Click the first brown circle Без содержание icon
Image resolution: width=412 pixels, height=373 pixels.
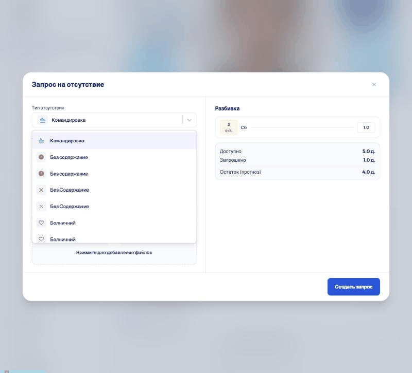41,157
